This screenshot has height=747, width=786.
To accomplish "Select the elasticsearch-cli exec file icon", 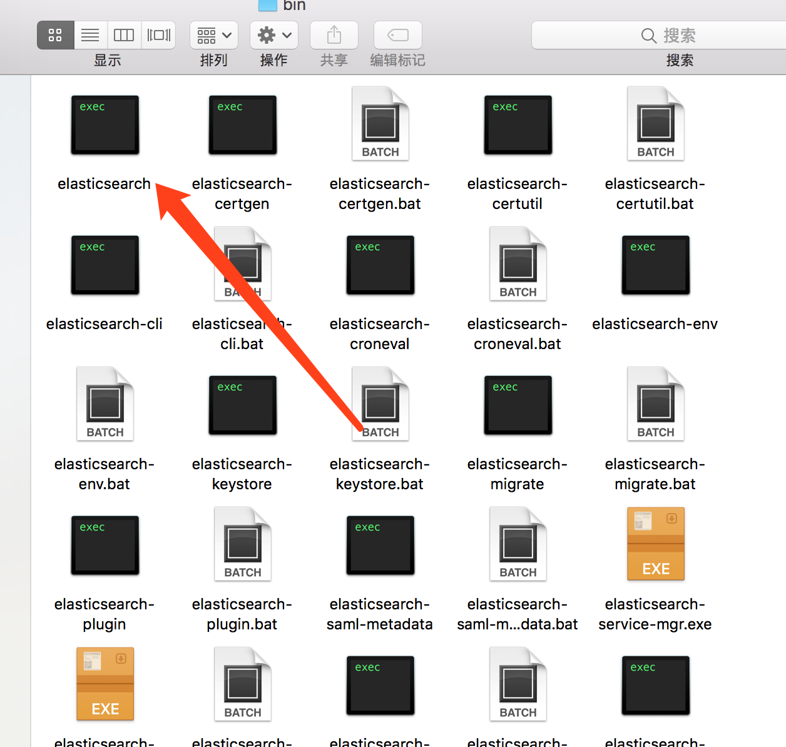I will (105, 265).
